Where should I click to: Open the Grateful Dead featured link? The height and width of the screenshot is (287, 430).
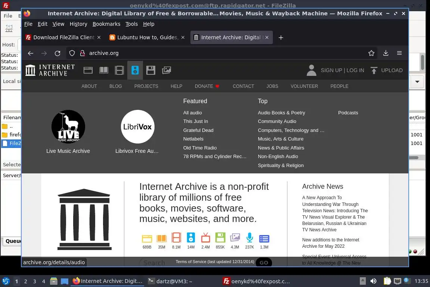tap(198, 130)
